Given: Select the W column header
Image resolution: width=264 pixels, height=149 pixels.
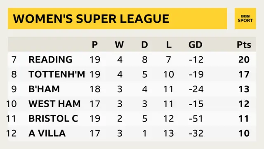Looking at the screenshot, I should click(x=119, y=45).
